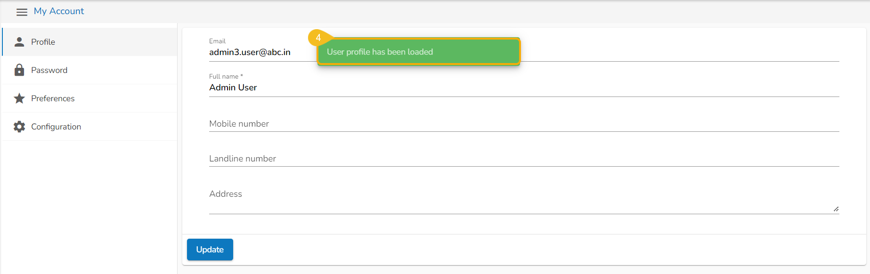Focus the Email field with admin3.user@abc.in
870x274 pixels.
250,52
